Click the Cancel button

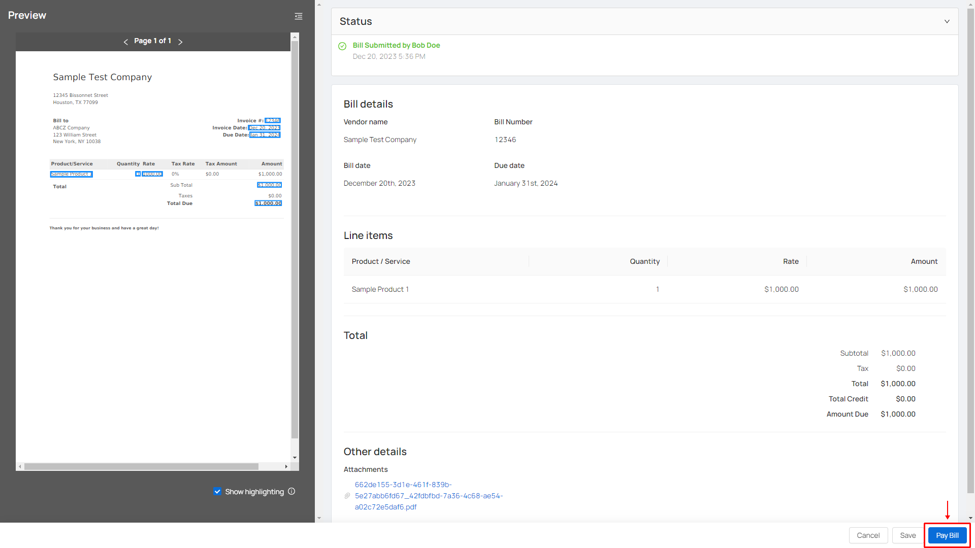click(868, 535)
